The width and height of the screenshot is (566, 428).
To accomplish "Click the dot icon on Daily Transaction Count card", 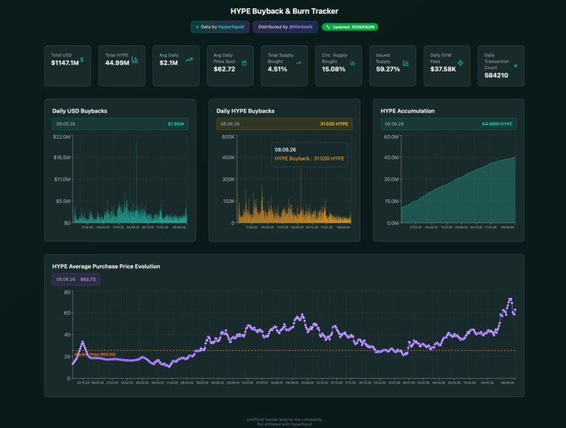I will pyautogui.click(x=515, y=66).
